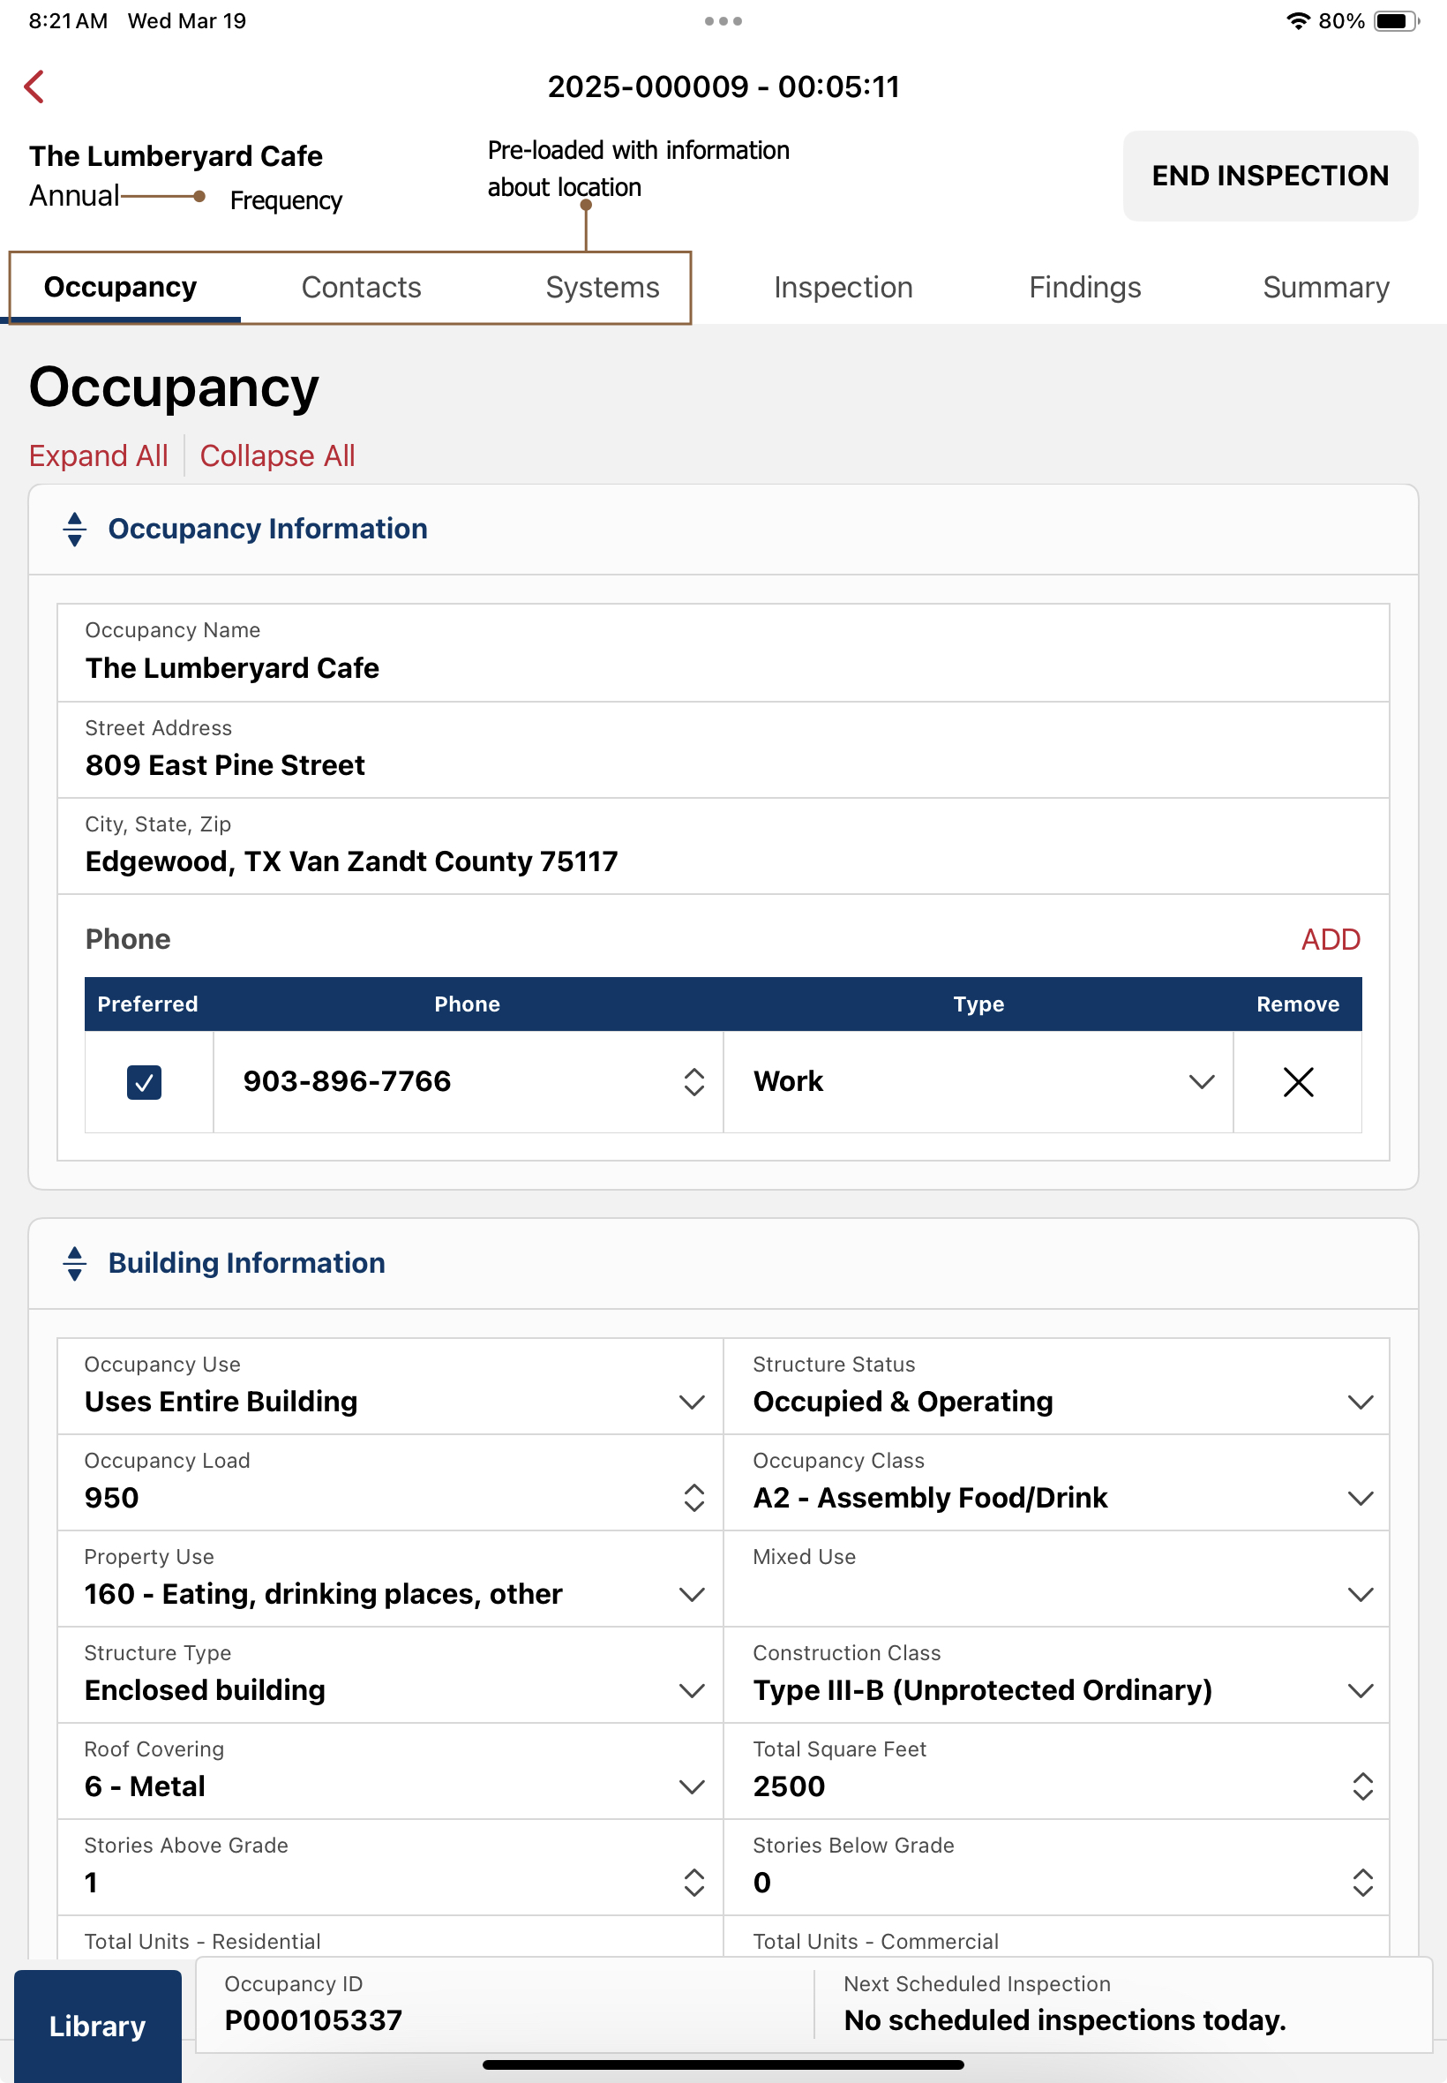Tap the battery status icon
The width and height of the screenshot is (1447, 2083).
click(x=1396, y=21)
